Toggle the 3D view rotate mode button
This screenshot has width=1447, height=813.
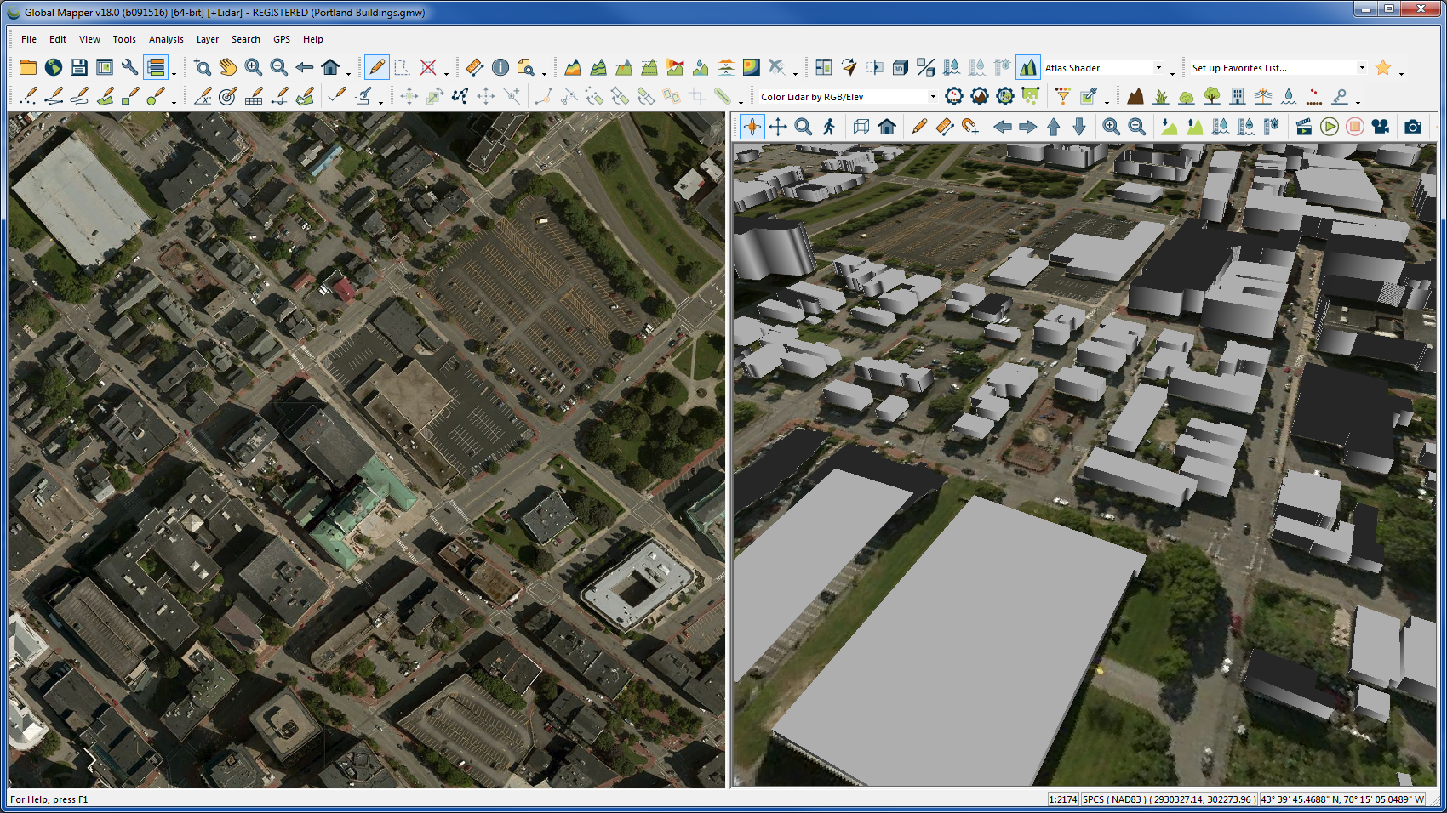point(752,127)
